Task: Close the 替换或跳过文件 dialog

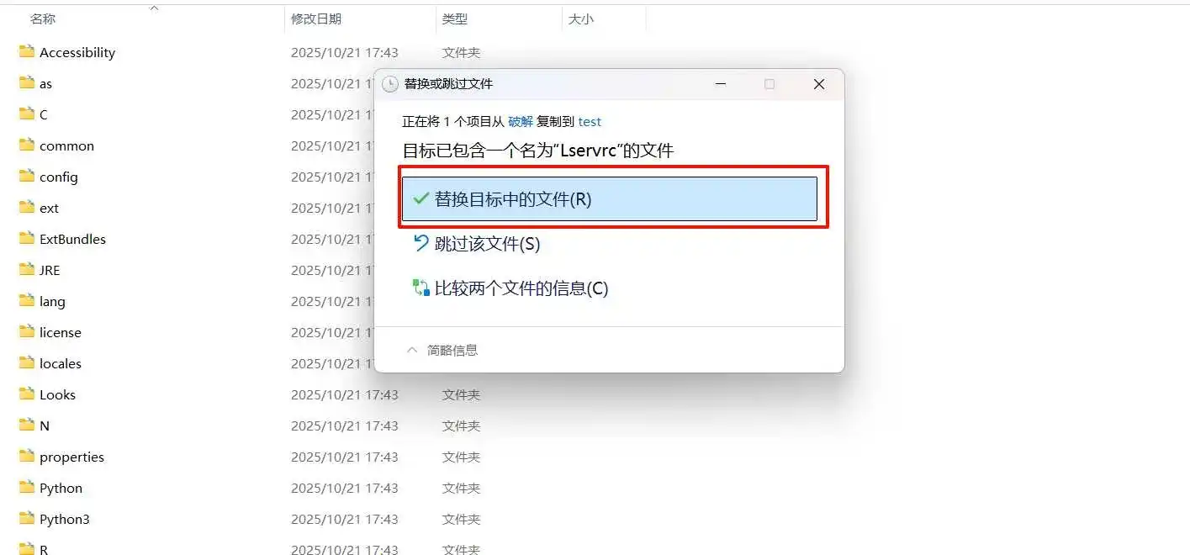Action: [x=818, y=84]
